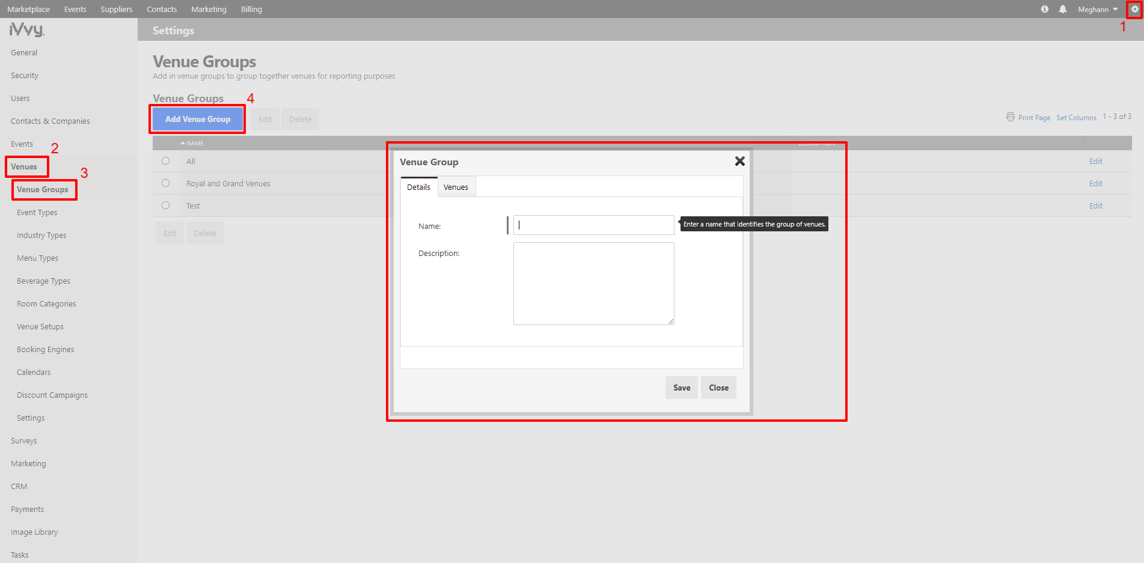Viewport: 1144px width, 563px height.
Task: Open Security settings in sidebar
Action: tap(25, 75)
